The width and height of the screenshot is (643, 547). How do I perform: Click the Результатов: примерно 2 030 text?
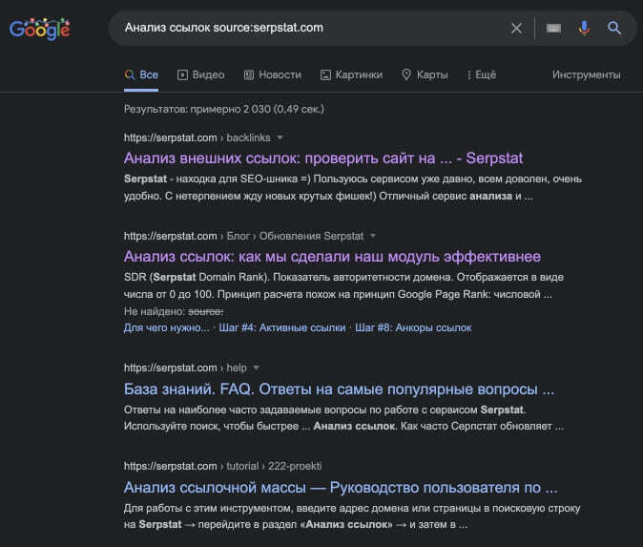click(224, 109)
